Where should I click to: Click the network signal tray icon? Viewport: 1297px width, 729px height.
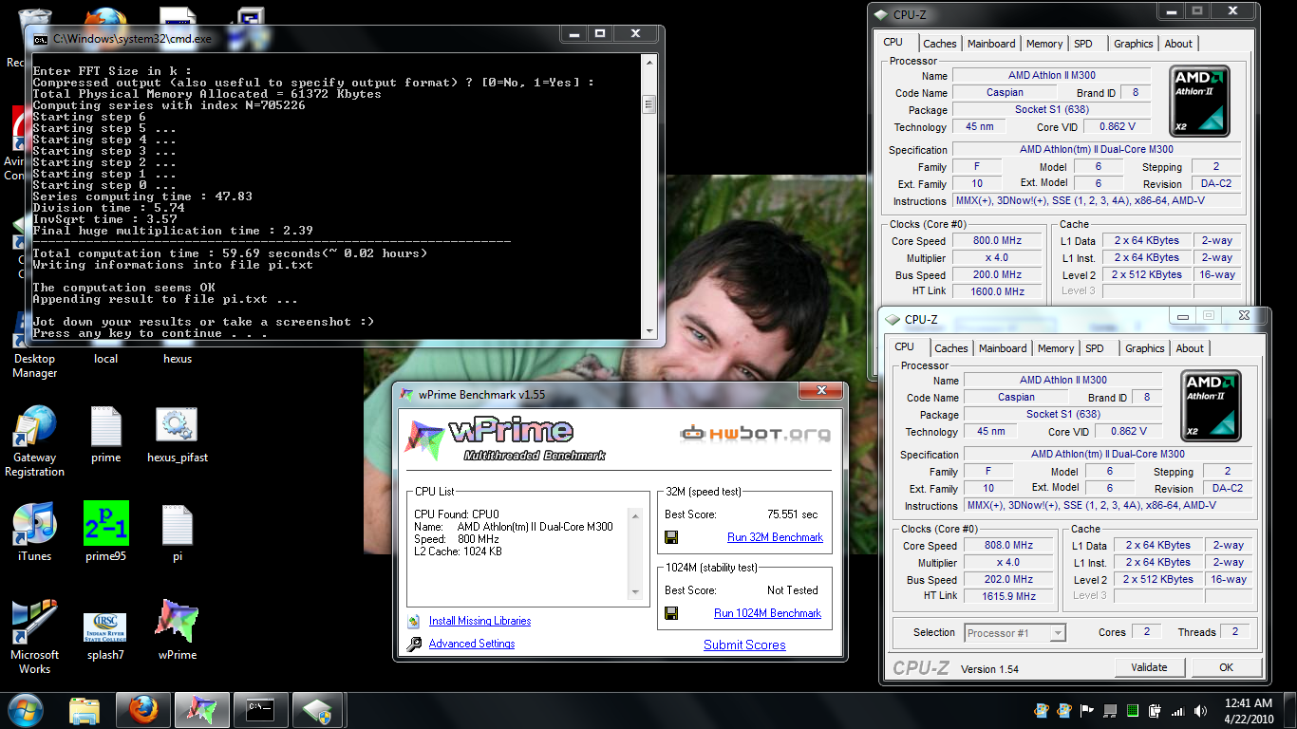coord(1177,710)
